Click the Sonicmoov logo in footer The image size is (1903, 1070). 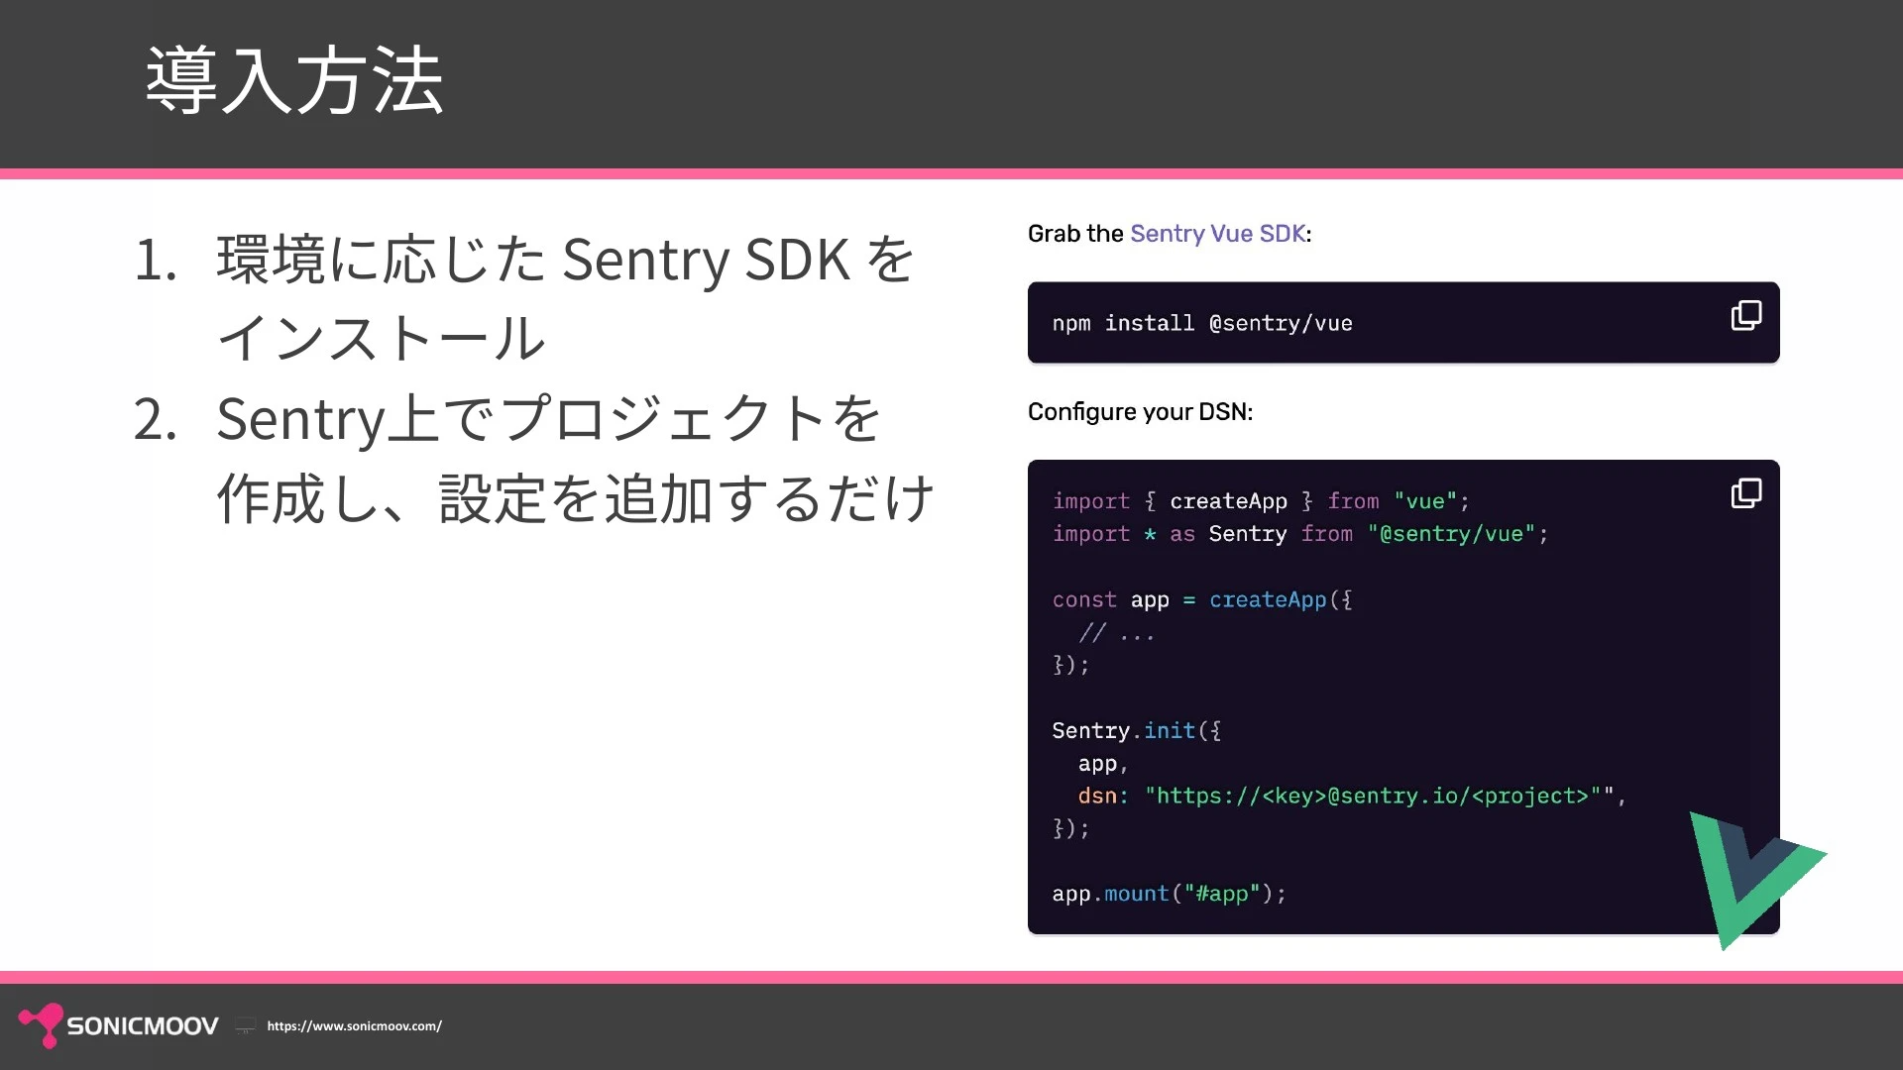[x=119, y=1025]
